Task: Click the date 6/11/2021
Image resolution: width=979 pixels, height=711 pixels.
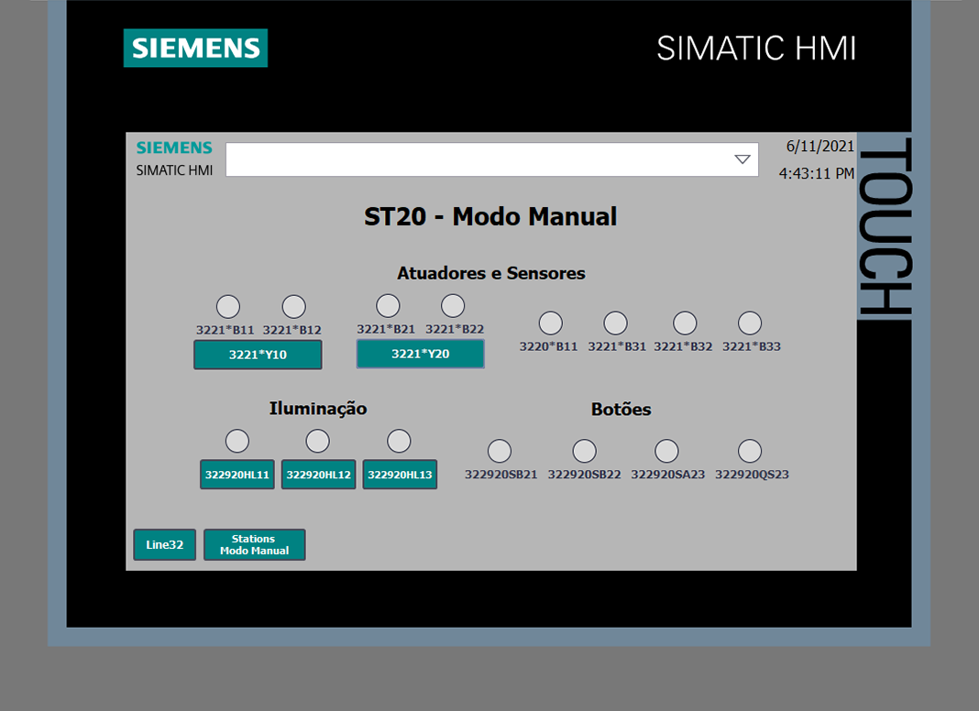Action: coord(819,146)
